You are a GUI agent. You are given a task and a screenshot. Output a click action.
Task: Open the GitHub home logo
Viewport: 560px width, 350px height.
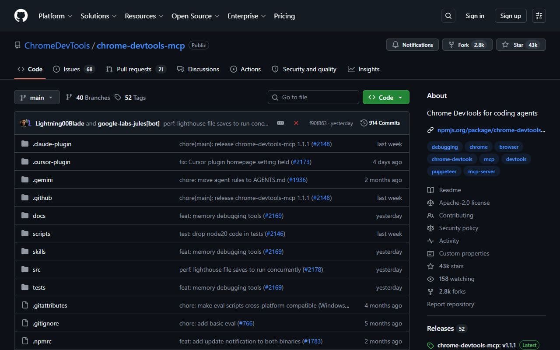pyautogui.click(x=21, y=16)
